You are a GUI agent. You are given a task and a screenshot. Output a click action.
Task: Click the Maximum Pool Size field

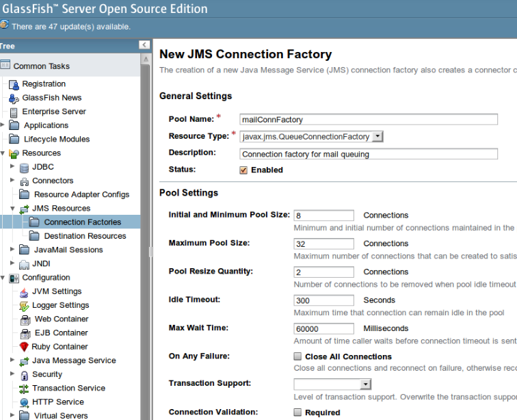coord(323,244)
